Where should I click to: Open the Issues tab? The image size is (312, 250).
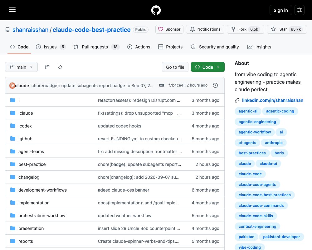51,47
